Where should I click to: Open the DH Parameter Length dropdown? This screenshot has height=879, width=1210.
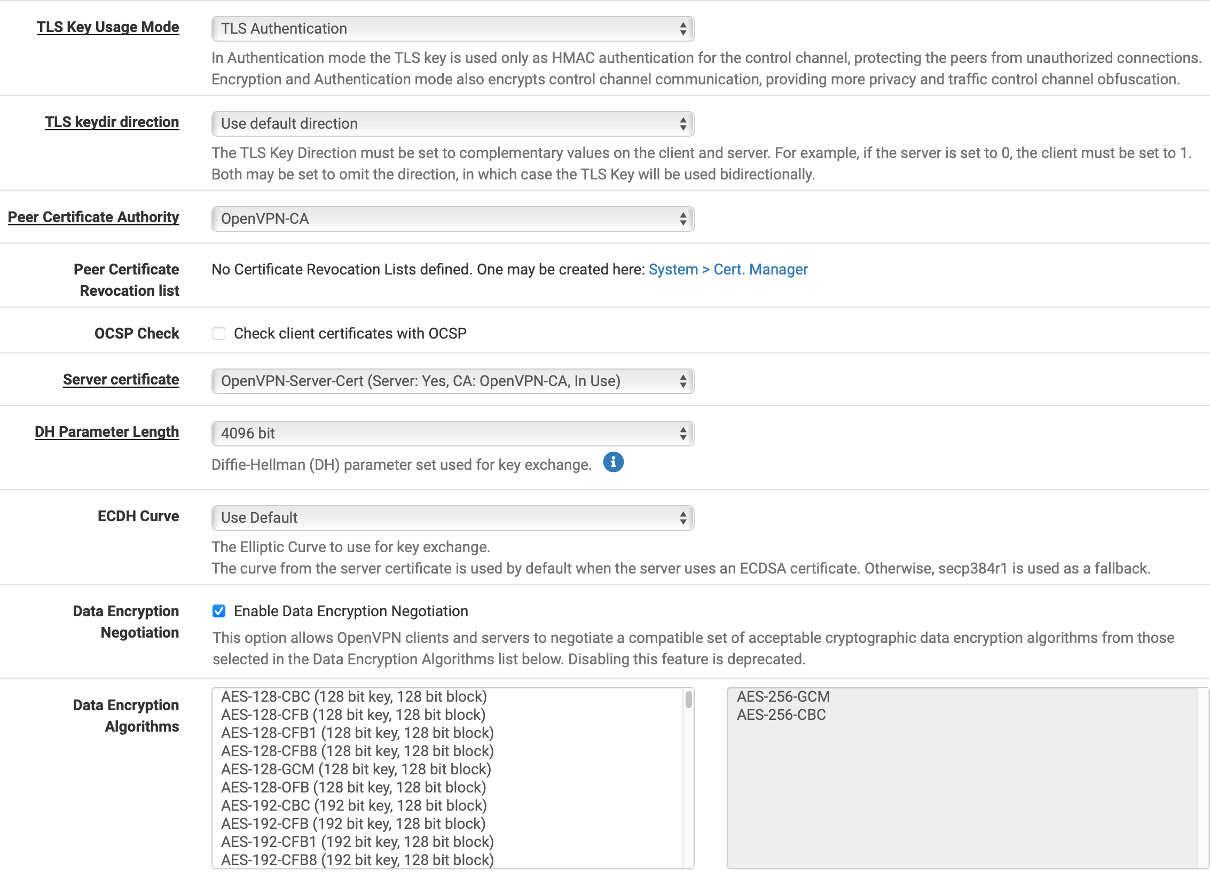click(x=452, y=434)
